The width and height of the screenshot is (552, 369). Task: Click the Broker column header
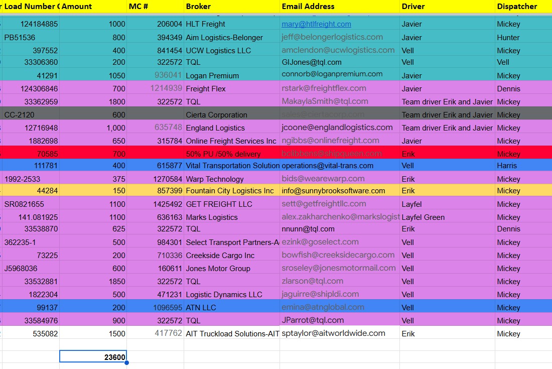[x=232, y=7]
